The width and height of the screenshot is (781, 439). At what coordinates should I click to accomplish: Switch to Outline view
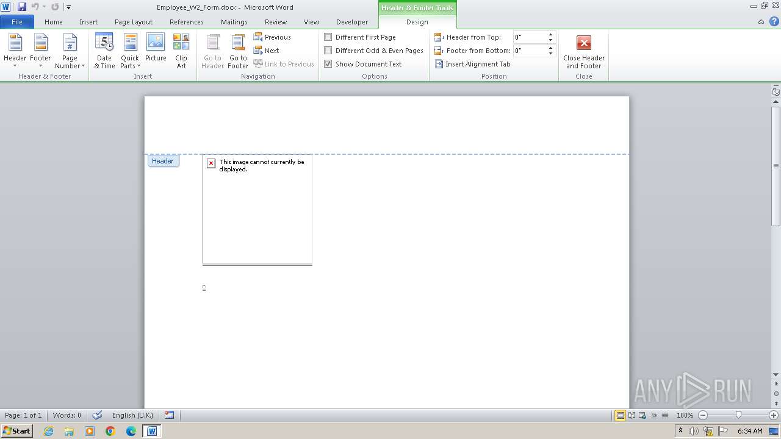tap(653, 415)
